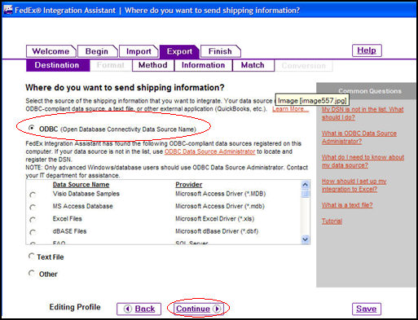Open the Begin tab
The image size is (418, 320).
[98, 51]
